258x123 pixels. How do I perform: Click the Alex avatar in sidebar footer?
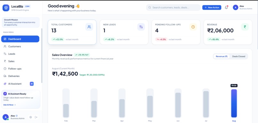point(5,117)
